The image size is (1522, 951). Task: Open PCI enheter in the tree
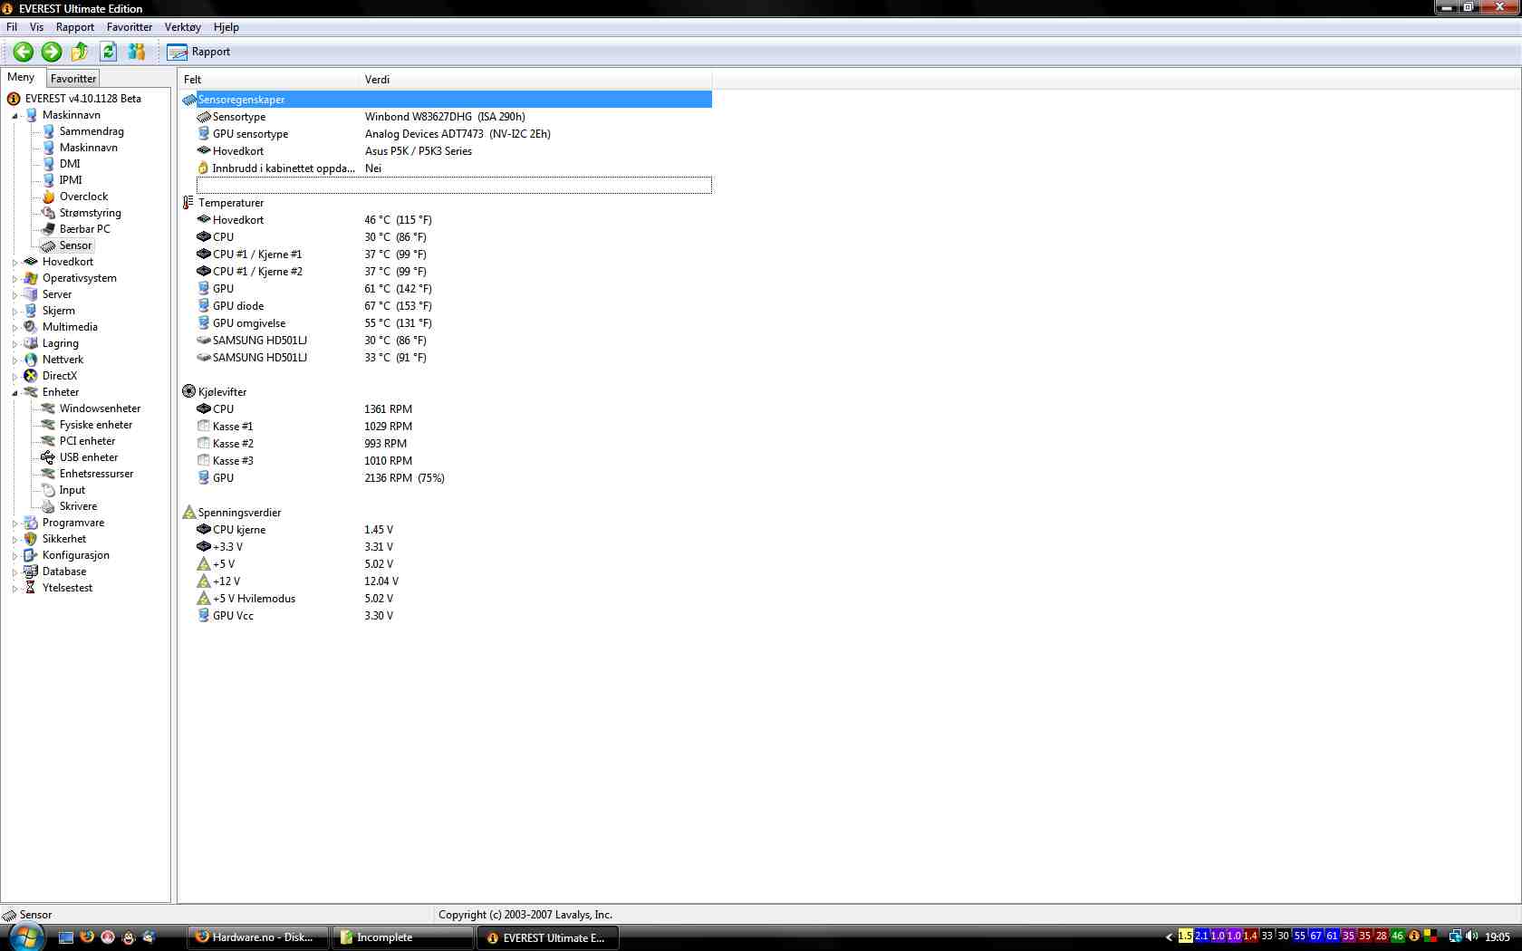(x=87, y=441)
